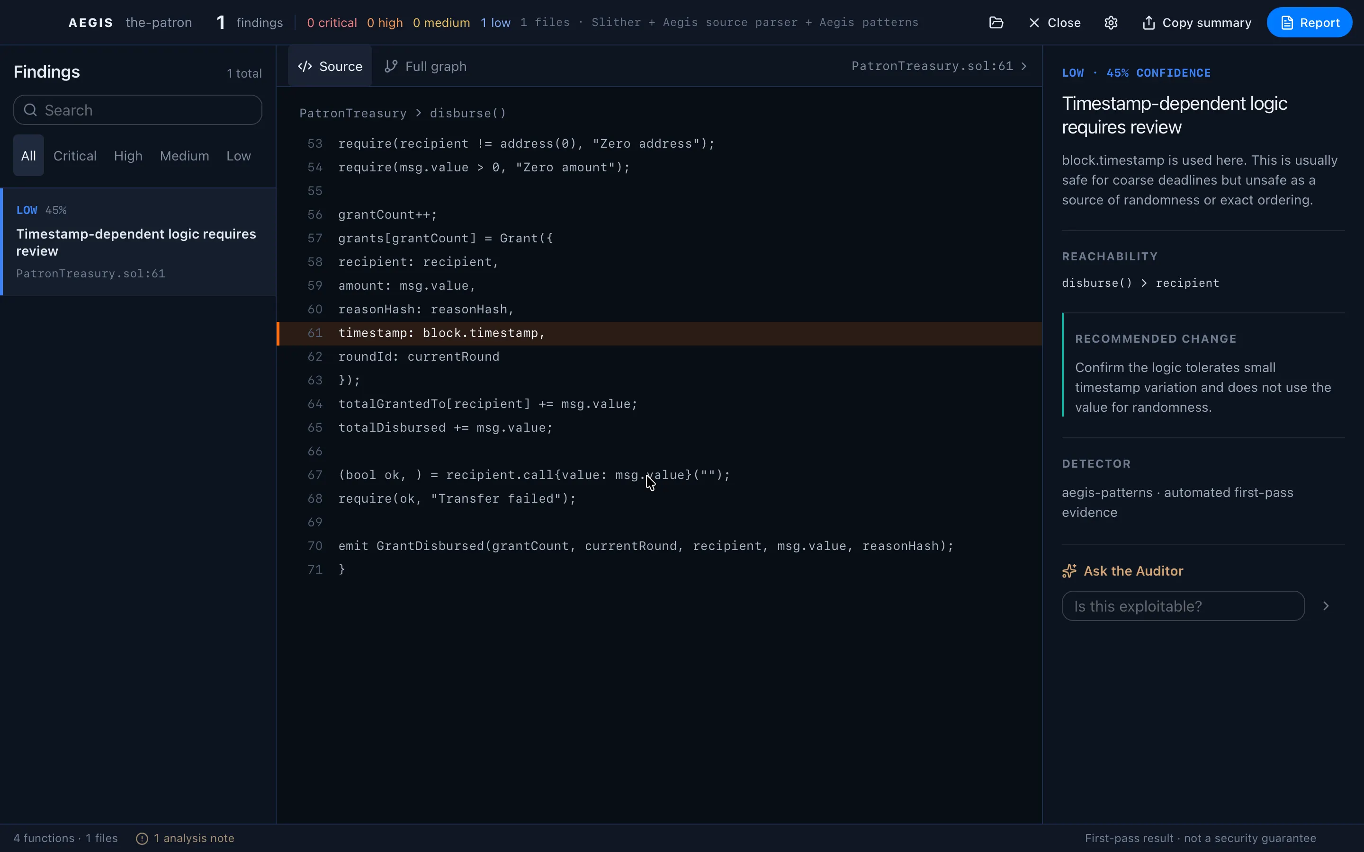Viewport: 1364px width, 852px height.
Task: Click the analysis note info icon
Action: (x=142, y=838)
